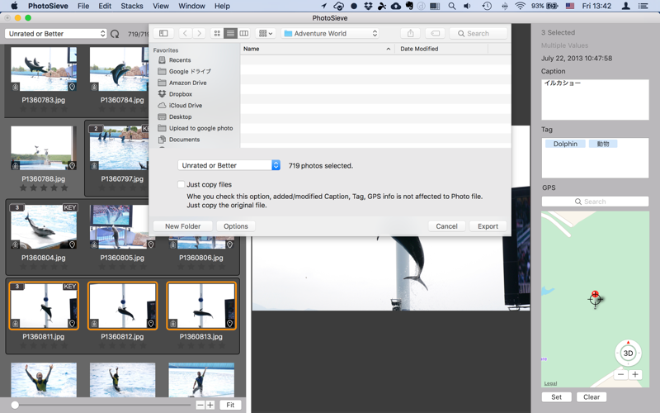This screenshot has width=660, height=413.
Task: Open the group-by arrangement dropdown
Action: tap(265, 34)
